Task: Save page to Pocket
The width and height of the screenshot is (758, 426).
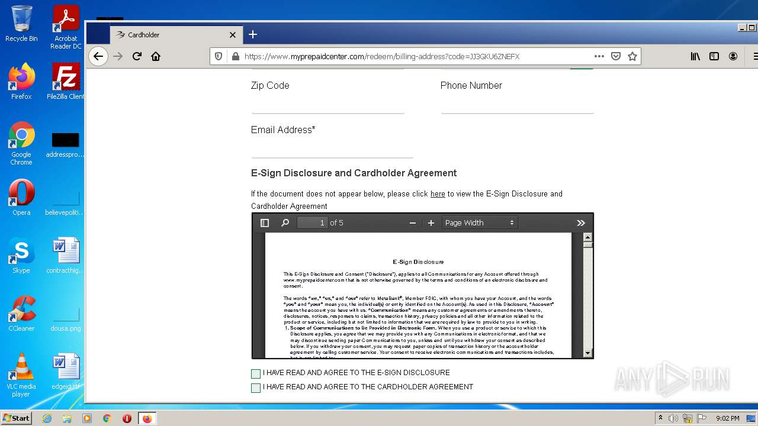Action: 616,56
